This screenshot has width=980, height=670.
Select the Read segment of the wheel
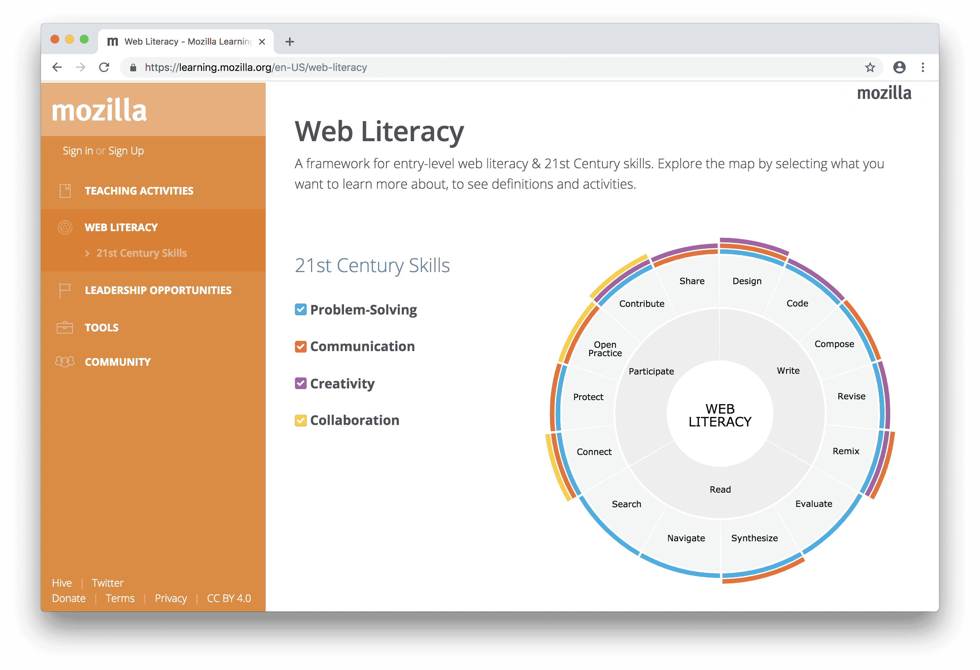tap(720, 490)
